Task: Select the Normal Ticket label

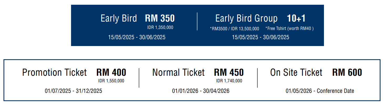Action: [x=178, y=73]
